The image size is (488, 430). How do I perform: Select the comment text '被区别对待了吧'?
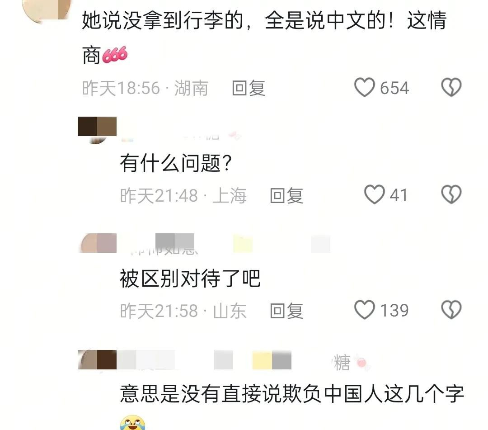[x=190, y=279]
